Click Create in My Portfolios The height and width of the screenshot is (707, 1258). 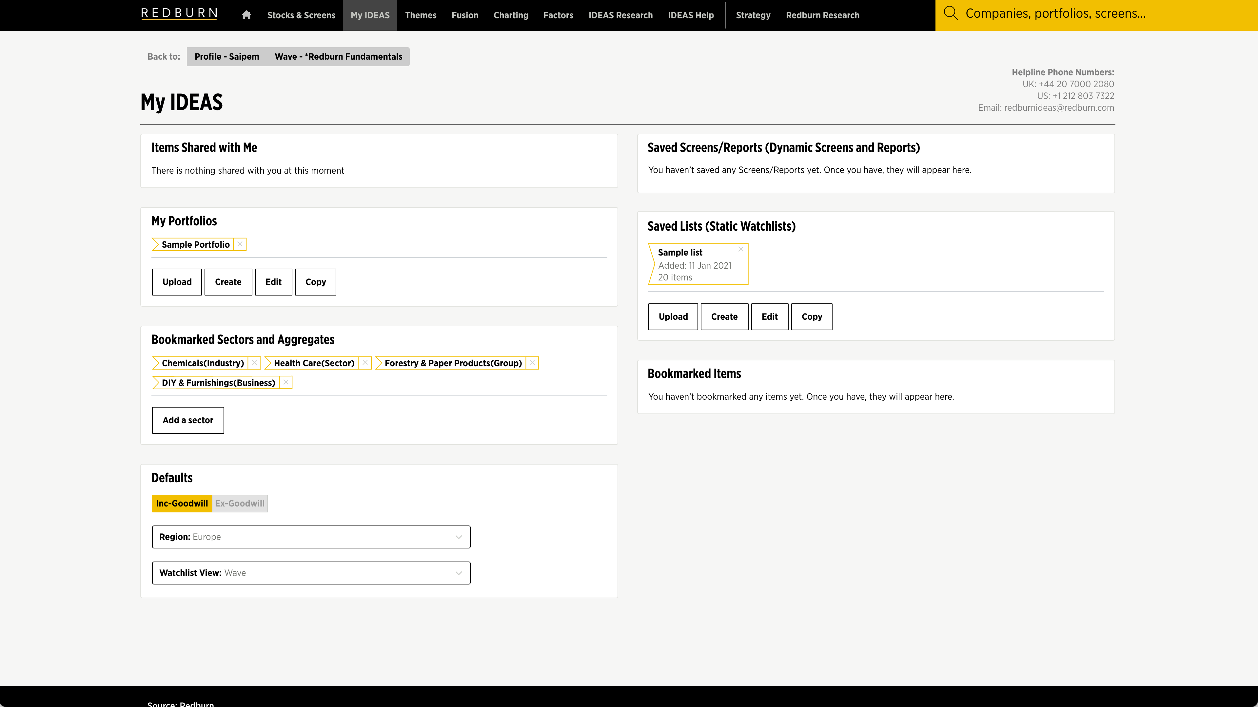tap(228, 282)
